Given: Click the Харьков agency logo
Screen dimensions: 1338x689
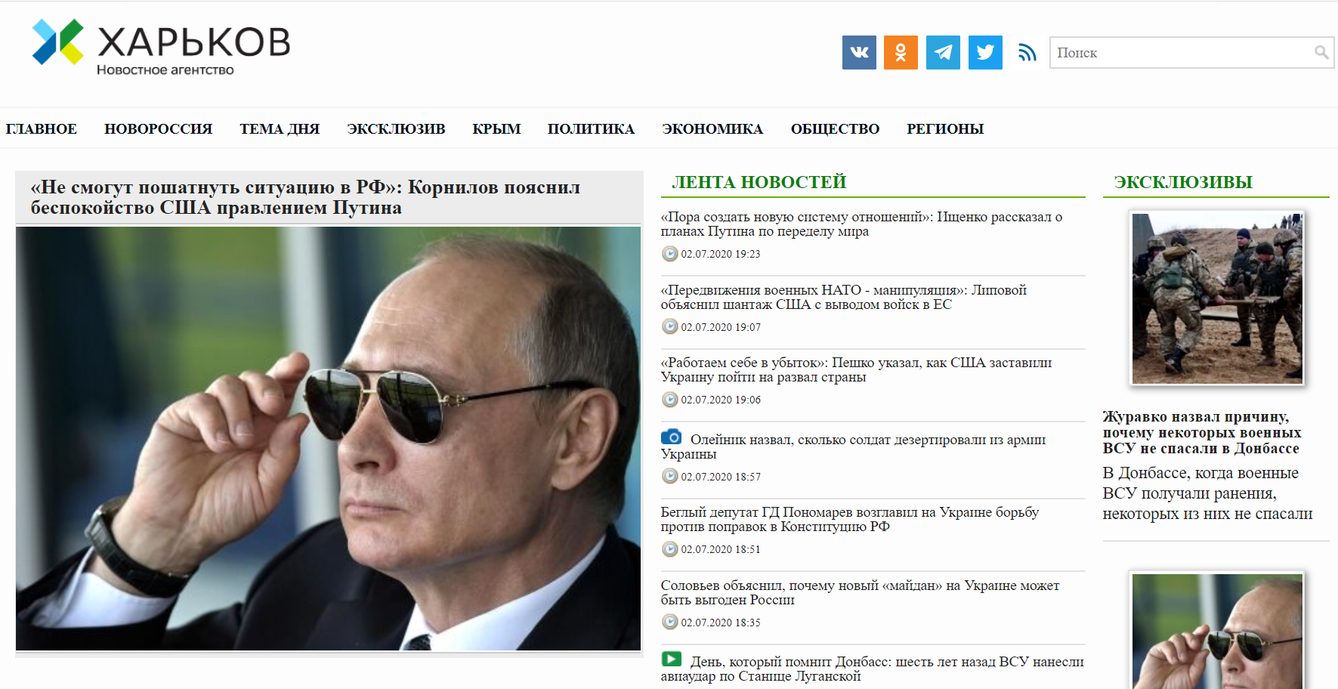Looking at the screenshot, I should pos(161,47).
